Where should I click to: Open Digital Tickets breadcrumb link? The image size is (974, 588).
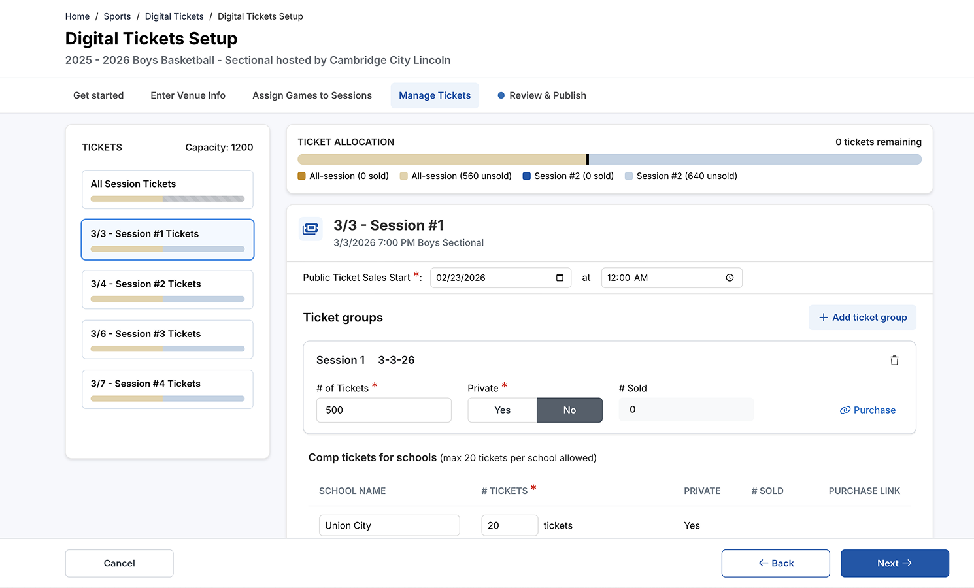click(x=174, y=16)
